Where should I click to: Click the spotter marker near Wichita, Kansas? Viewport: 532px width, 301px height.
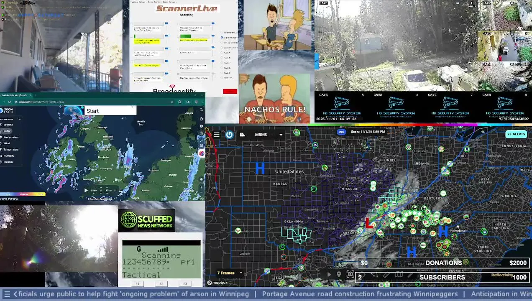point(314,189)
